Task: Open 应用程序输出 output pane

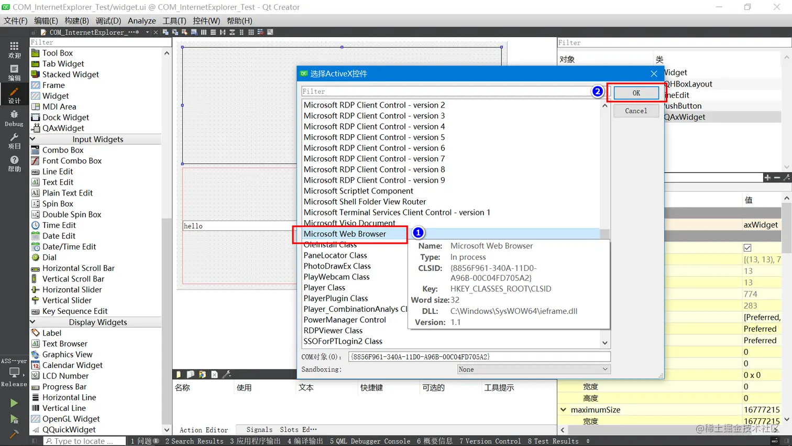Action: click(x=255, y=441)
